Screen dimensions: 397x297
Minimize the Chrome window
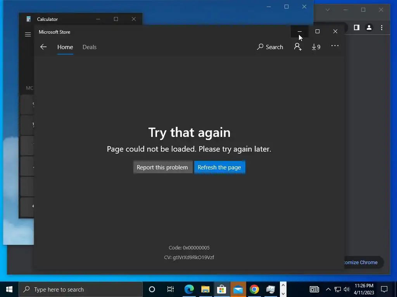coord(345,10)
